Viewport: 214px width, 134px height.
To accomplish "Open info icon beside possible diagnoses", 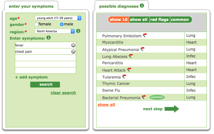I will (x=142, y=5).
